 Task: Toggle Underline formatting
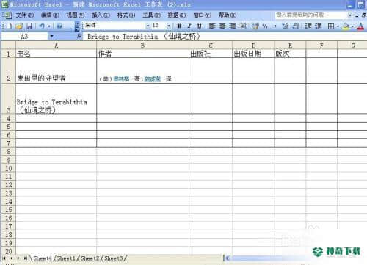[x=200, y=26]
